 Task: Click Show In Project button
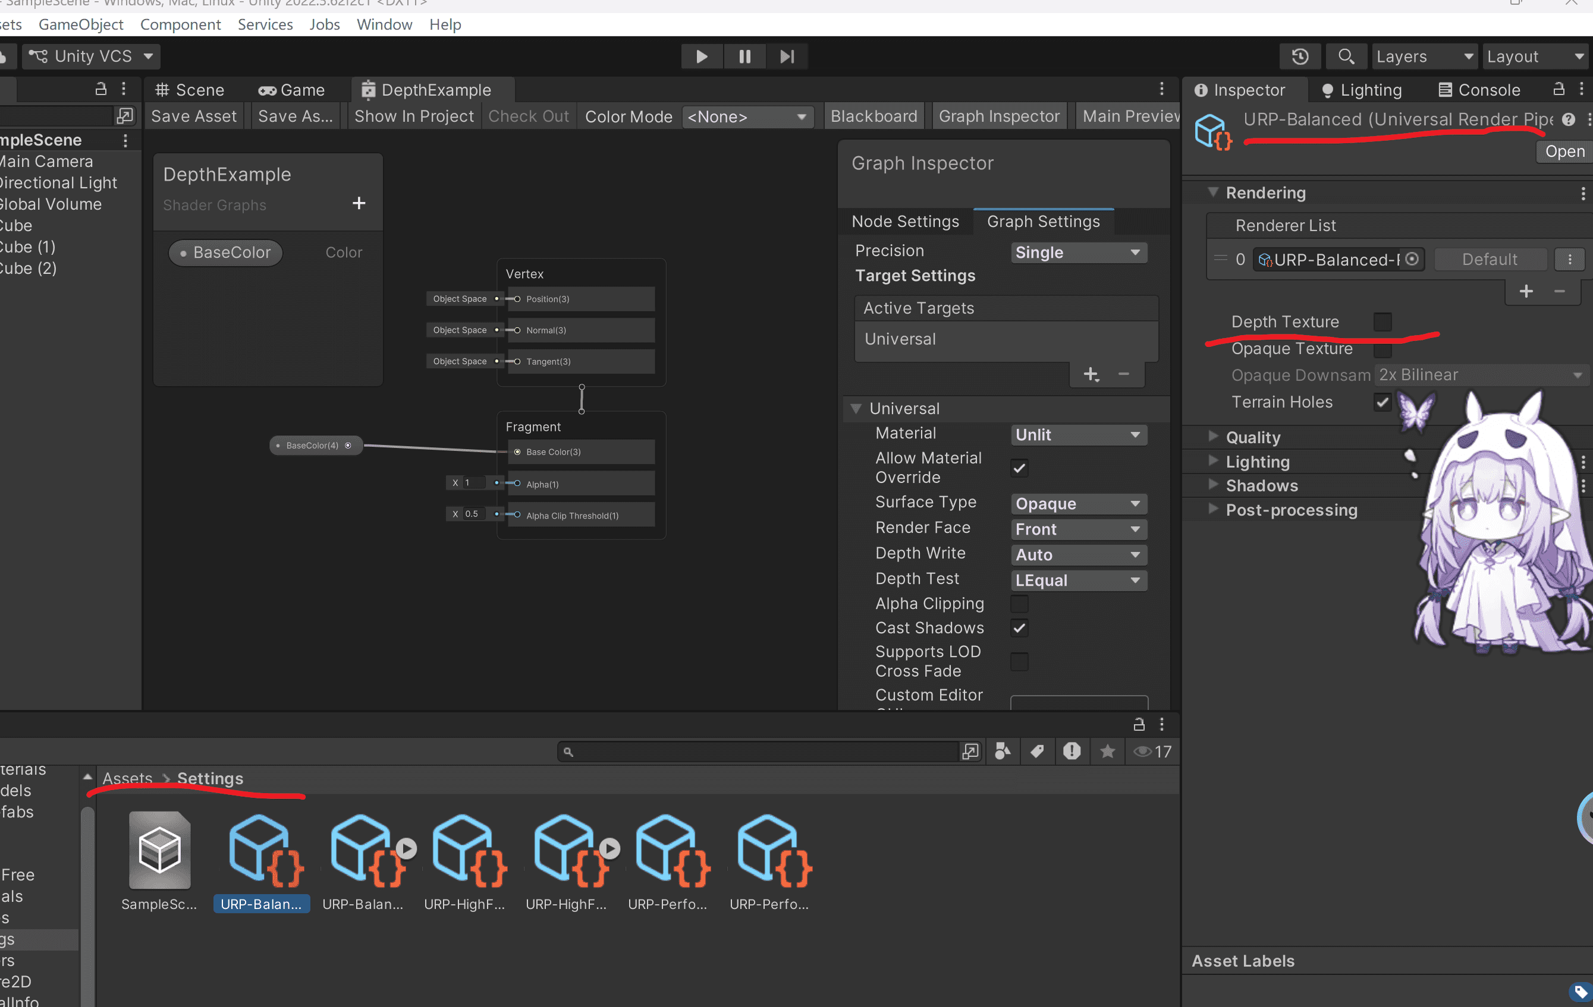(414, 116)
